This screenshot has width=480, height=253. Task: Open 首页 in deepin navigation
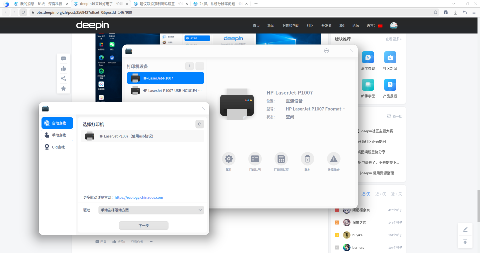(x=256, y=25)
